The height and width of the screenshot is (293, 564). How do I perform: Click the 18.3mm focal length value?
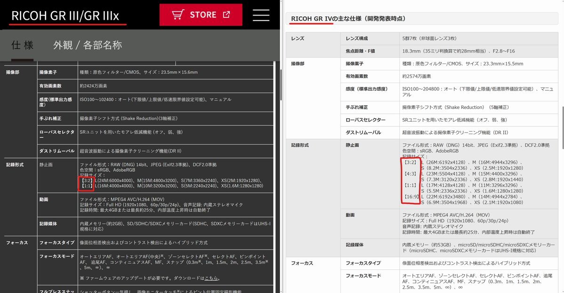pos(458,51)
